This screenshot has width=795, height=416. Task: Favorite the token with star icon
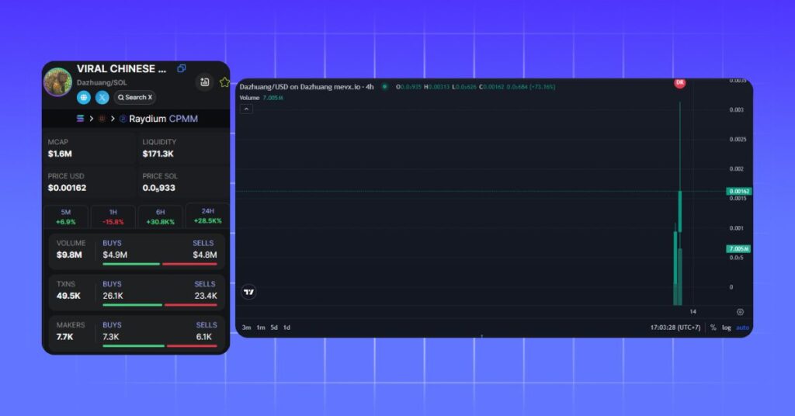224,82
